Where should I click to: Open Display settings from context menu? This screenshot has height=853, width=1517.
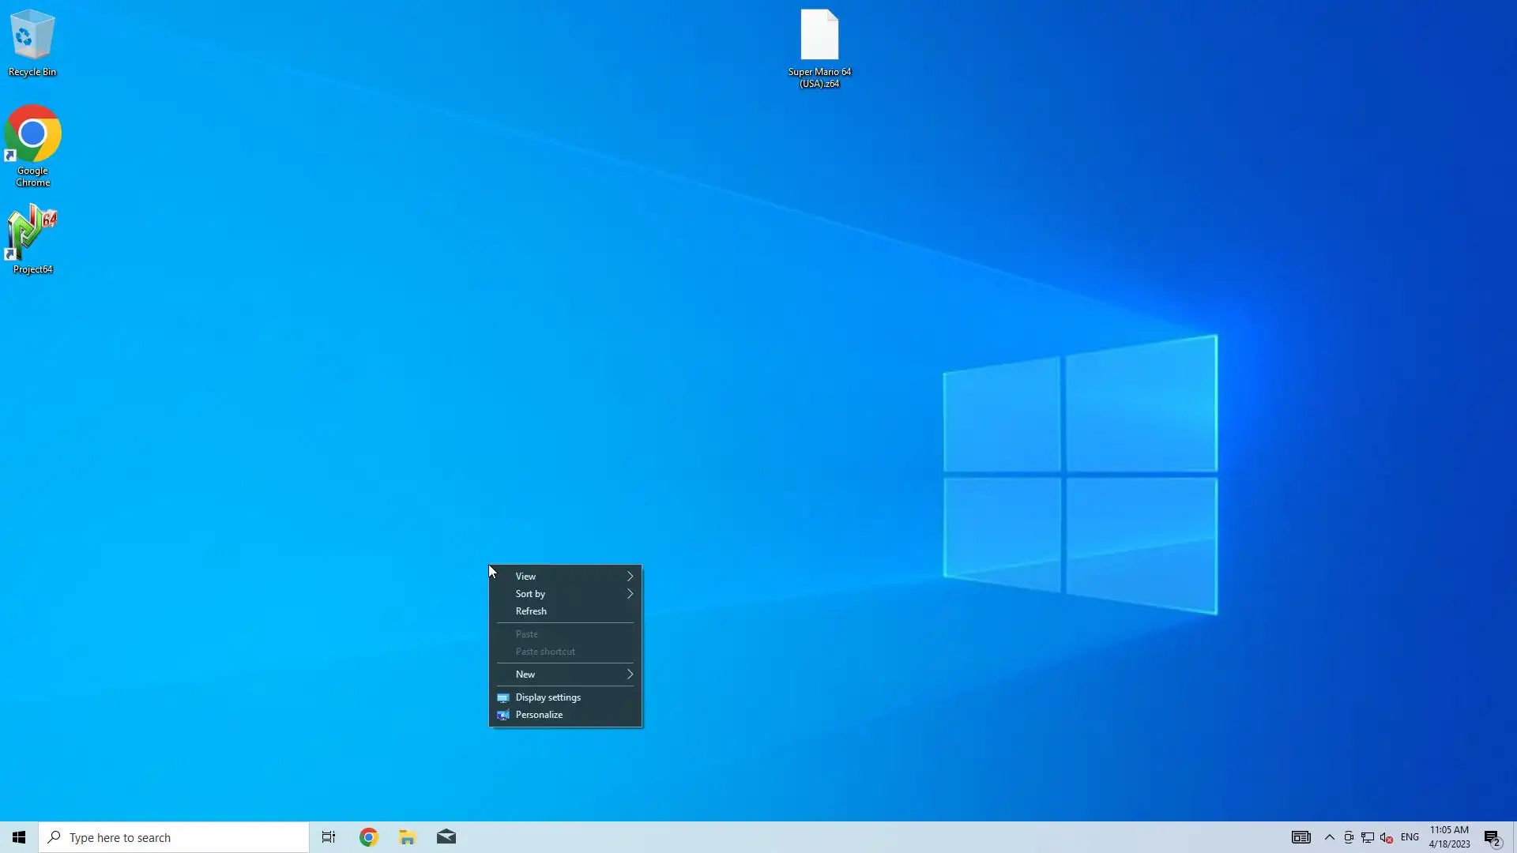coord(548,697)
